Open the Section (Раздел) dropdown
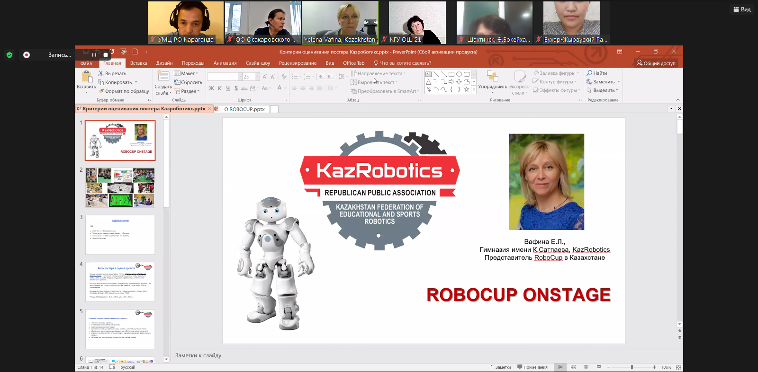 point(187,91)
